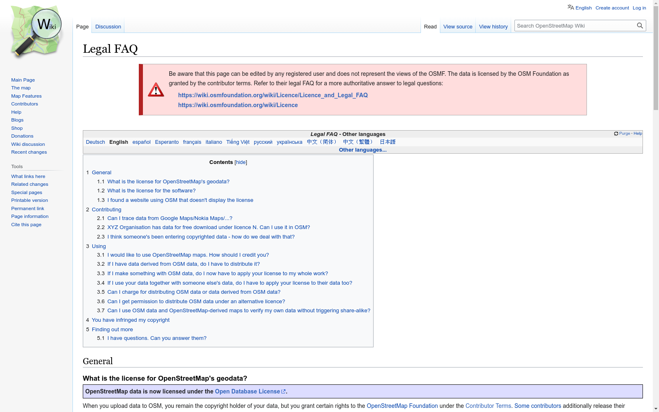Viewport: 659px width, 412px height.
Task: Click the Purge refresh icon
Action: click(x=616, y=133)
